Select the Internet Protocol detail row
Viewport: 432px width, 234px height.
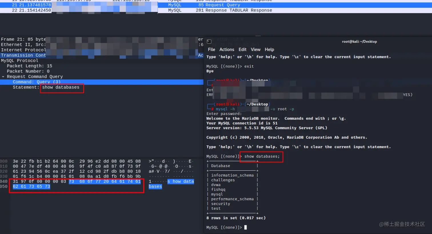pyautogui.click(x=102, y=50)
